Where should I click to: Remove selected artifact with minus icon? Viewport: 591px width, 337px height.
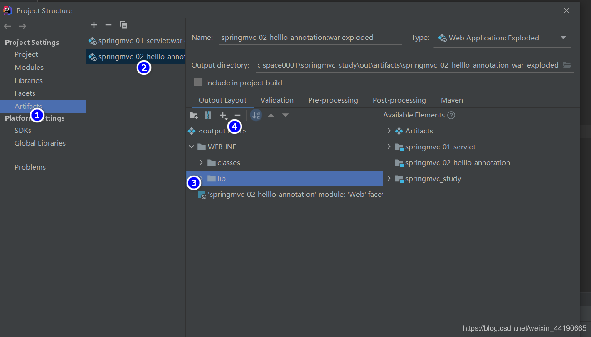[x=108, y=25]
